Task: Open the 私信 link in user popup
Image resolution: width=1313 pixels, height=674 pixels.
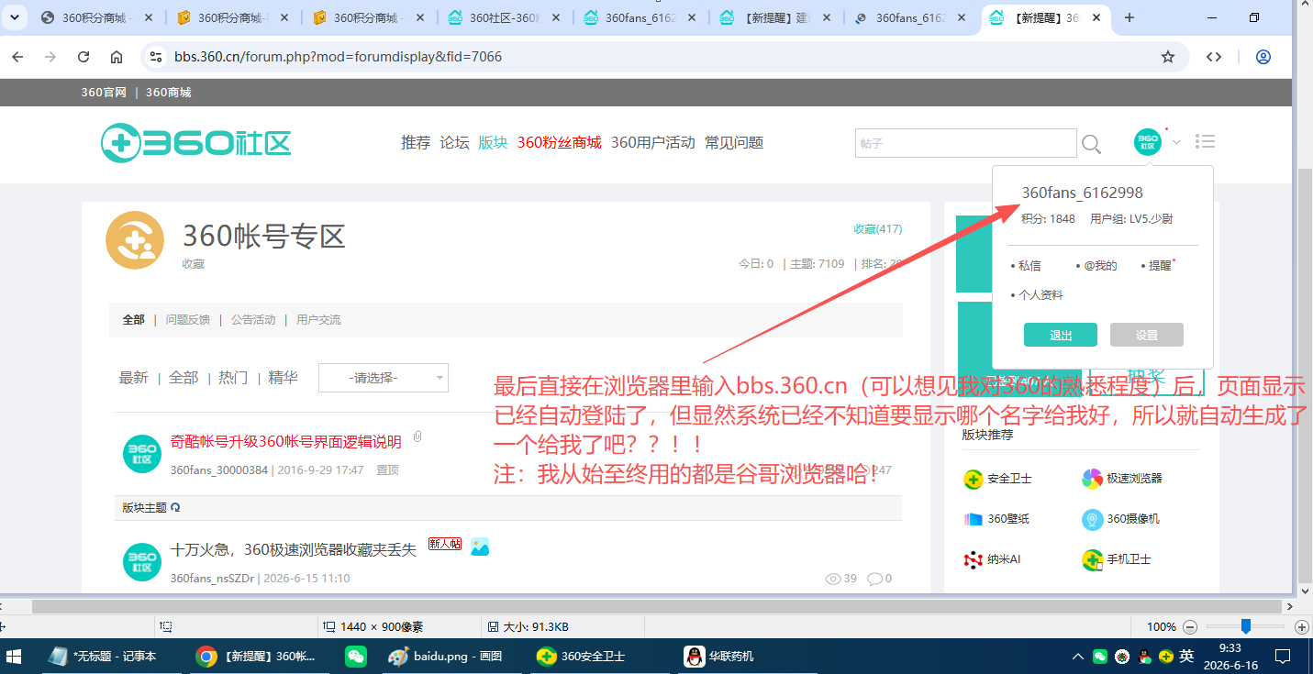Action: pos(1029,266)
